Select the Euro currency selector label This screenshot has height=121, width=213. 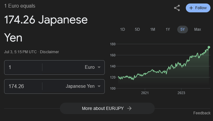pyautogui.click(x=90, y=67)
